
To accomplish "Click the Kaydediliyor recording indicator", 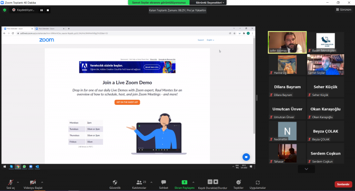I will click(23, 10).
